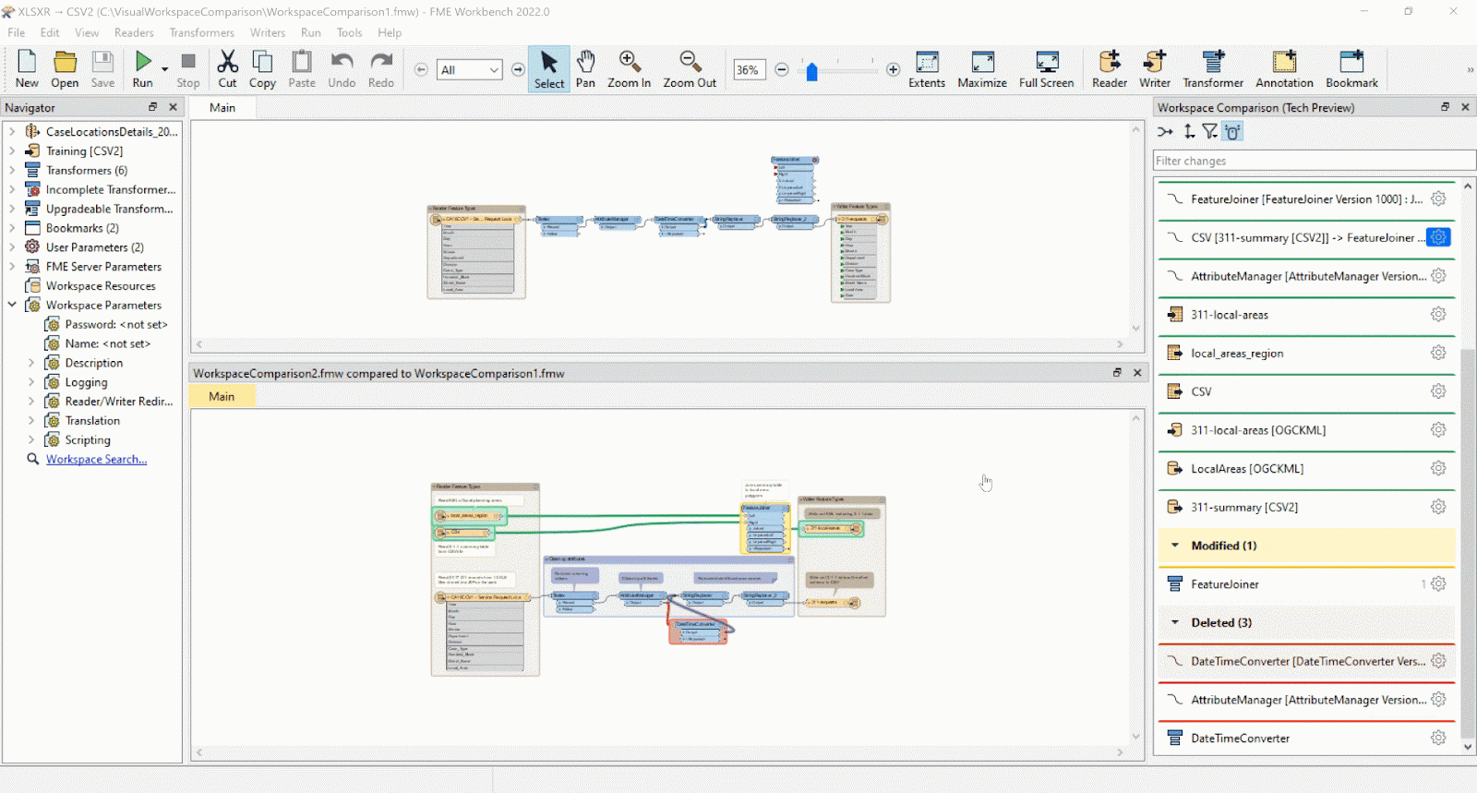Image resolution: width=1477 pixels, height=793 pixels.
Task: Collapse the Modified (1) group
Action: coord(1175,546)
